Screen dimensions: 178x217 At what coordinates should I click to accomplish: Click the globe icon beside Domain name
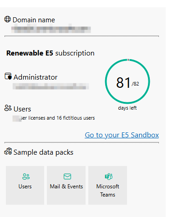(x=7, y=19)
